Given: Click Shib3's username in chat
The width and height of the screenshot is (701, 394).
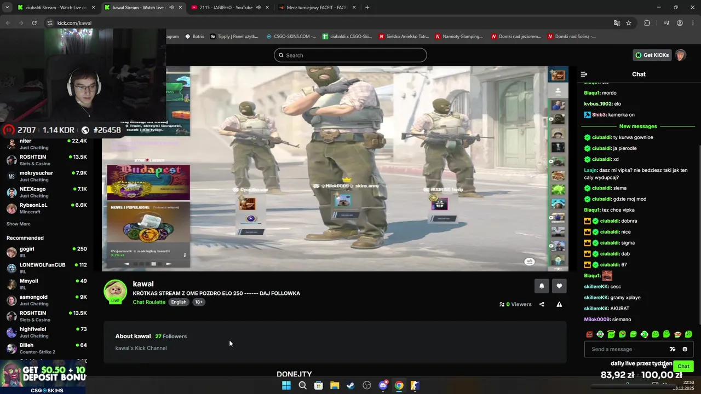Looking at the screenshot, I should (599, 115).
